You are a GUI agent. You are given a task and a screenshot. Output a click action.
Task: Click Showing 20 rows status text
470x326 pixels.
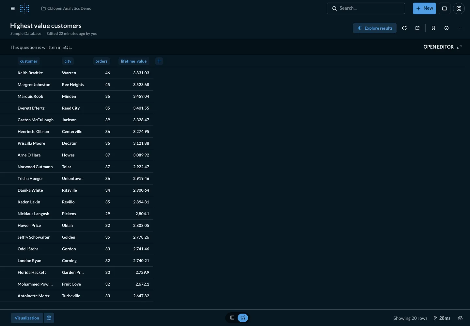pyautogui.click(x=410, y=318)
